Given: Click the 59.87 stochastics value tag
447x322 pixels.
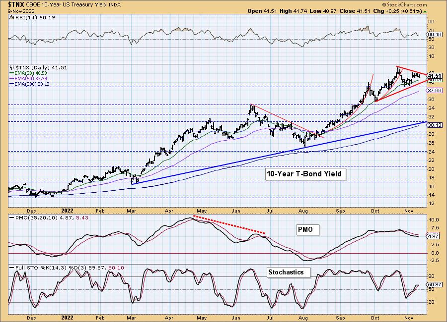Looking at the screenshot, I should pos(435,284).
